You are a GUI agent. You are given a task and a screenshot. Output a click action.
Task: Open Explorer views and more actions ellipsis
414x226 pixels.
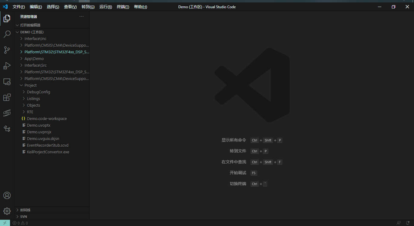point(82,16)
